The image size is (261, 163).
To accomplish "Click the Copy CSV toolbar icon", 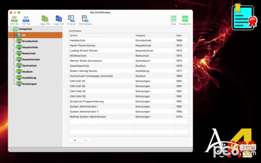I will (x=45, y=19).
